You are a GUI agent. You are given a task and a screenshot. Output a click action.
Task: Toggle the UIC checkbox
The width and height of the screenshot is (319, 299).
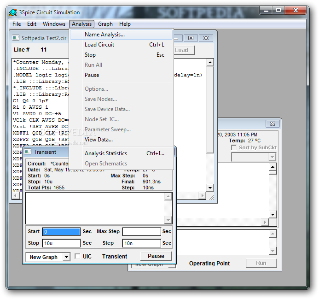pyautogui.click(x=77, y=256)
